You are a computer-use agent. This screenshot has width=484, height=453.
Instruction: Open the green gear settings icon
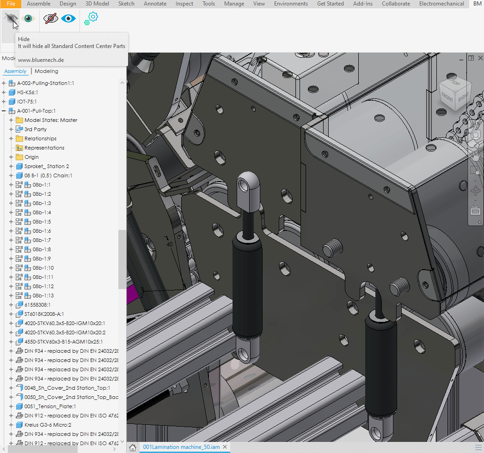pos(92,18)
